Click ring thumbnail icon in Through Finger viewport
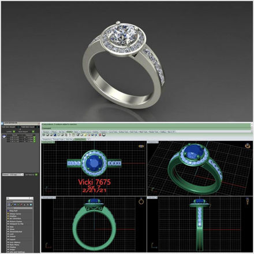This screenshot has width=254, height=254. point(141,201)
